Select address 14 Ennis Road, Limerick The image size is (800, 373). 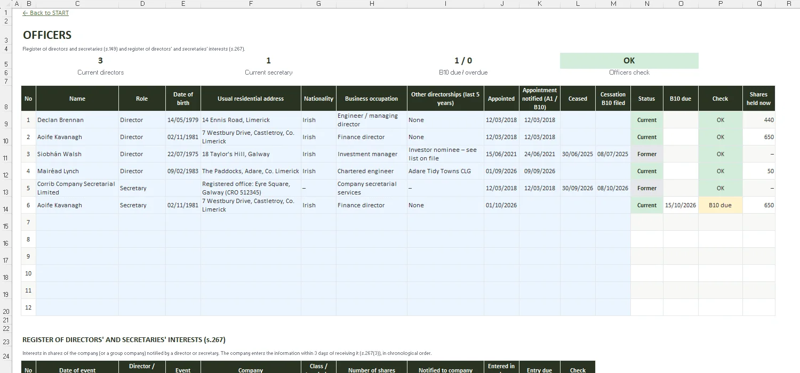(x=251, y=120)
